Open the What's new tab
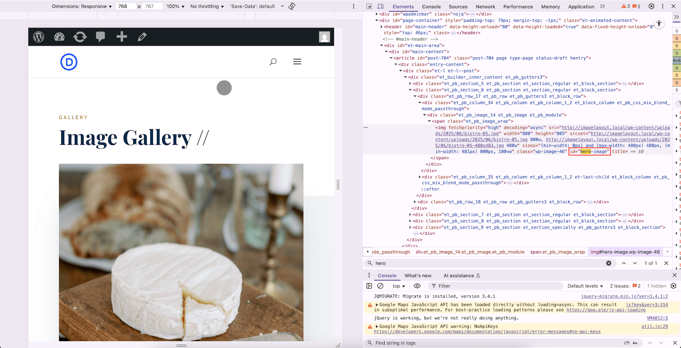681x348 pixels. click(418, 275)
